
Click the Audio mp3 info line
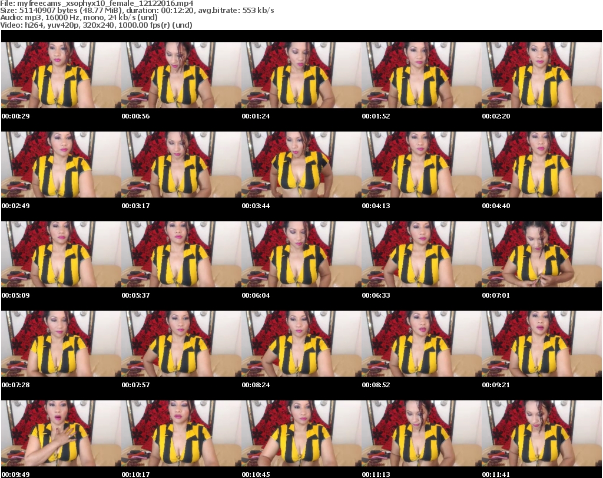(79, 18)
